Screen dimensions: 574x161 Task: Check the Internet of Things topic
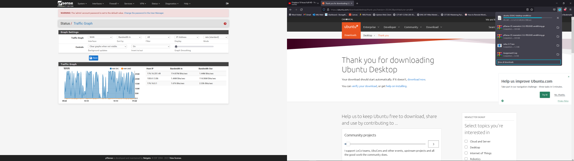(x=466, y=153)
